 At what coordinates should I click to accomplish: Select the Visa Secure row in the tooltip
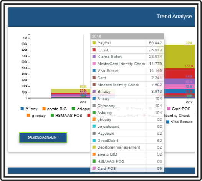(x=127, y=71)
